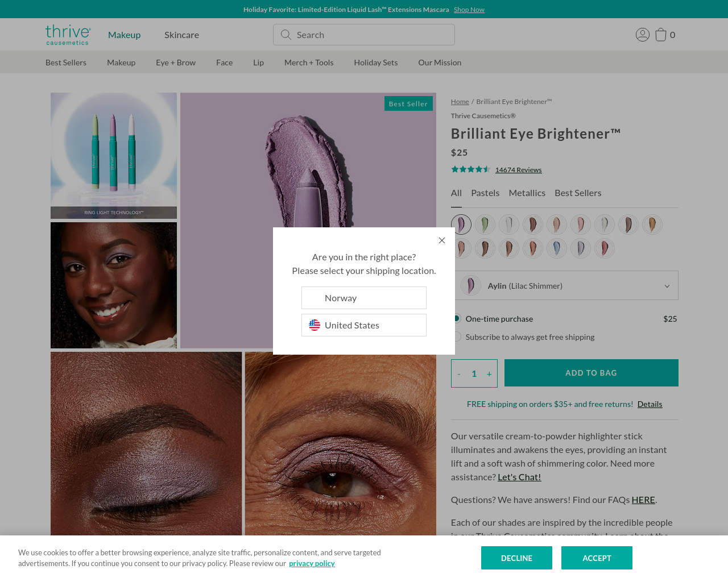
Task: Open Our Mission page
Action: click(x=440, y=63)
